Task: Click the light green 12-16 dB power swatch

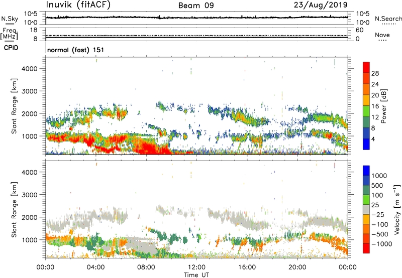Action: coord(366,111)
